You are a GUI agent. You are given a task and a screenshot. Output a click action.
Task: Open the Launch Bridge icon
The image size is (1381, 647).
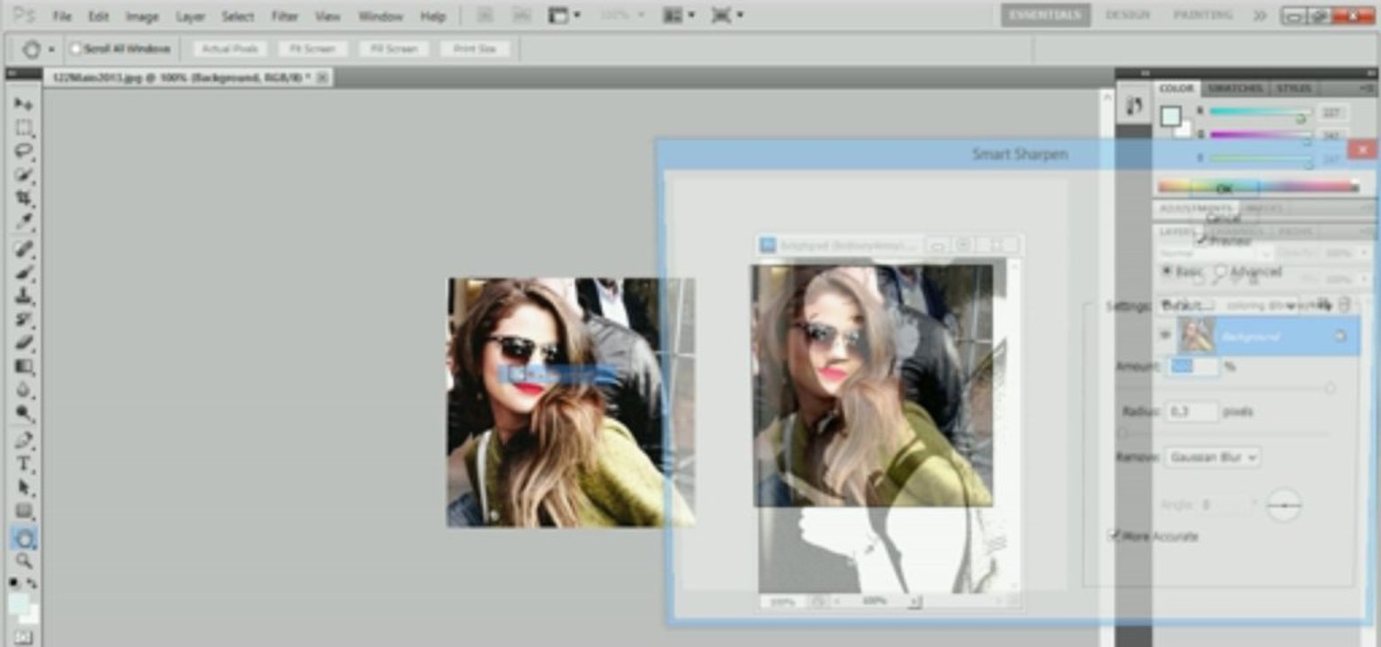(486, 15)
